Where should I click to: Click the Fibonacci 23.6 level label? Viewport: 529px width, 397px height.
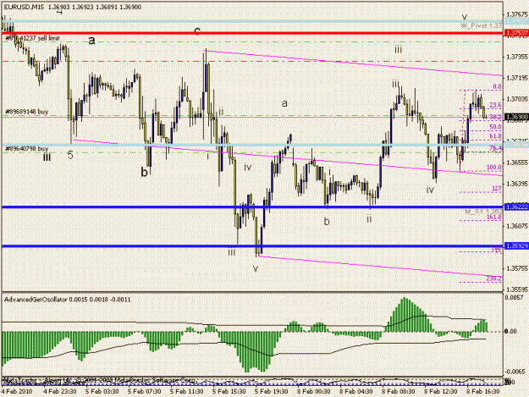click(495, 105)
